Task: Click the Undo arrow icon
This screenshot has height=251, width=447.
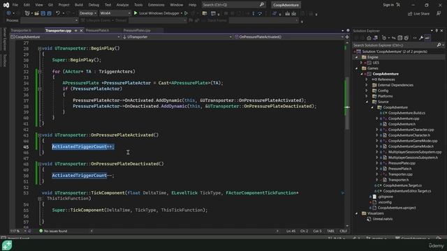Action: (58, 13)
